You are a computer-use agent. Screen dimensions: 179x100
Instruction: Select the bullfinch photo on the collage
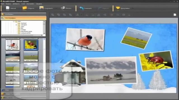tap(85, 39)
